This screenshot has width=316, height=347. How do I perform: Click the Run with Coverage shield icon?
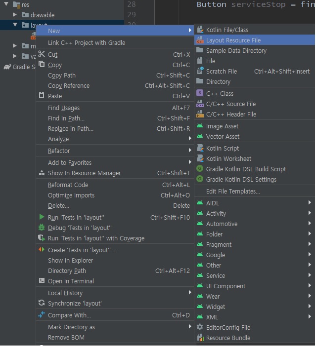42,238
